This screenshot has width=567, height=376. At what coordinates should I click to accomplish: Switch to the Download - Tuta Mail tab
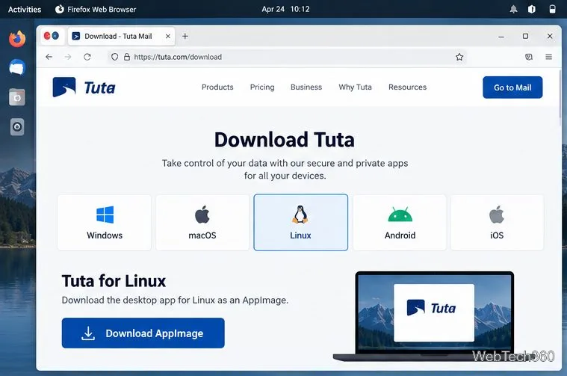[x=121, y=36]
